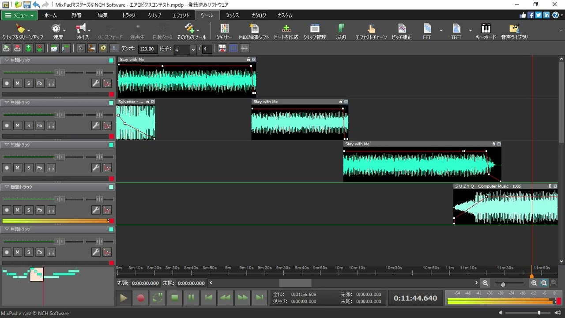This screenshot has height=318, width=565.
Task: Switch to the 録音 tab
Action: point(76,15)
